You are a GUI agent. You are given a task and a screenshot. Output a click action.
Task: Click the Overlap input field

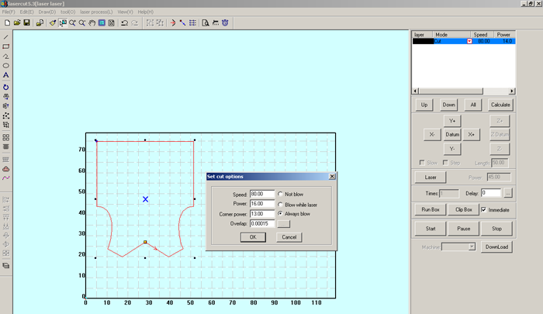[x=262, y=223]
